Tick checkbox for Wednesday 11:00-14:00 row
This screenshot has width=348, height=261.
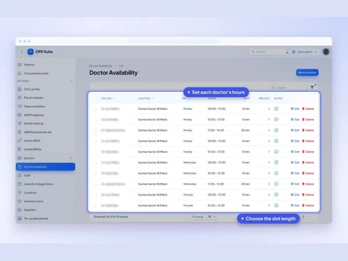[x=95, y=184]
